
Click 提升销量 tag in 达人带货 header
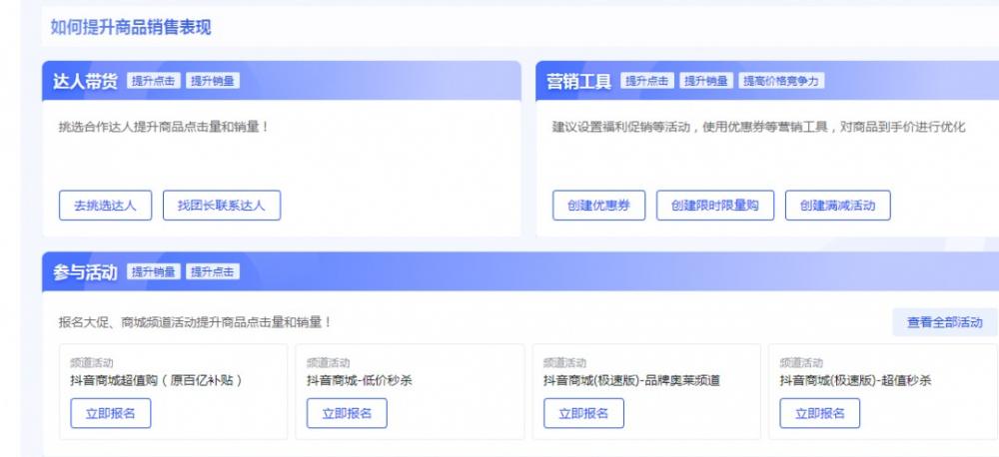tap(213, 81)
